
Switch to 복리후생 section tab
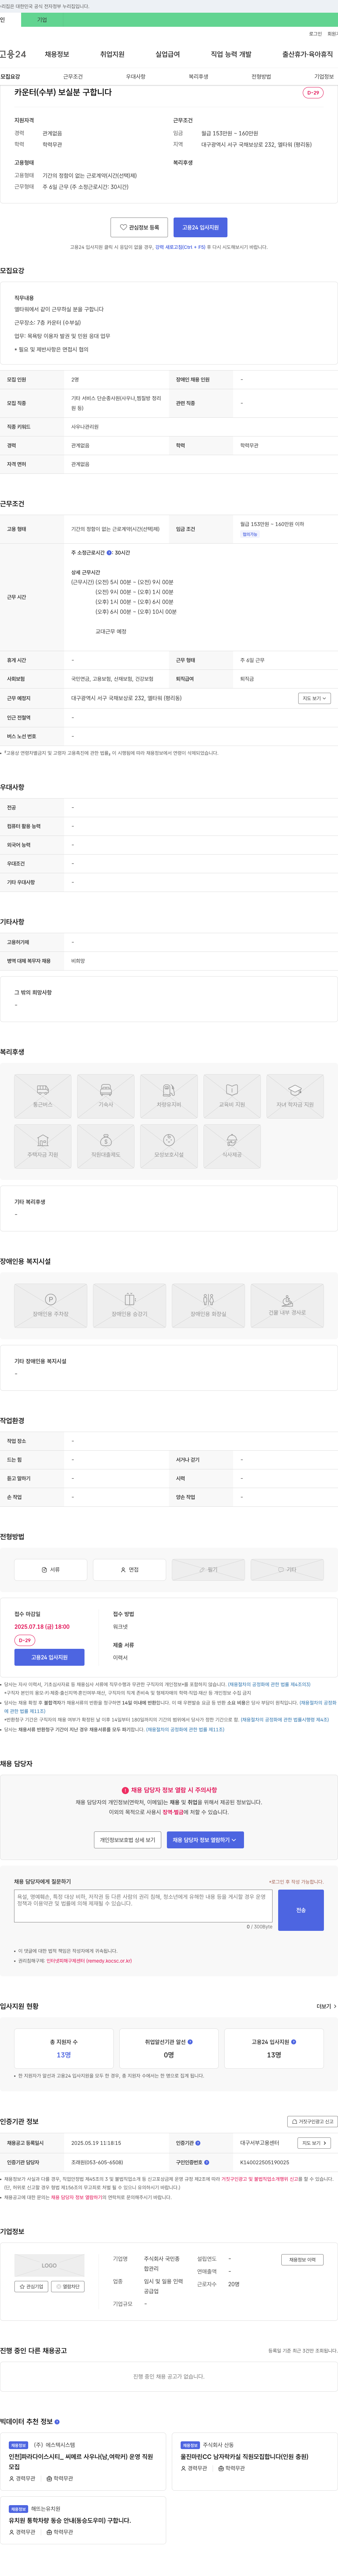click(x=198, y=76)
